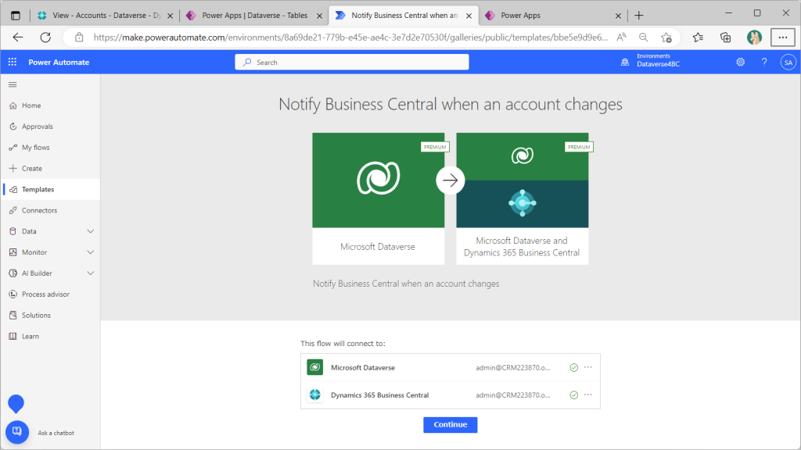Click the browser profile picture
This screenshot has height=450, width=801.
[754, 37]
